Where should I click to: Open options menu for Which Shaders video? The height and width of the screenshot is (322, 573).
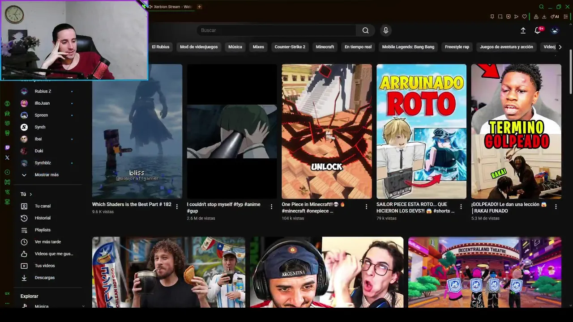177,207
